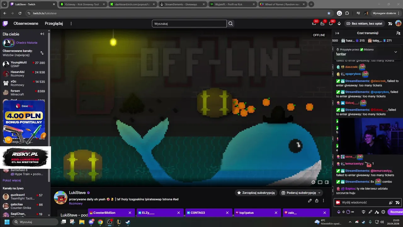Click the mod actions hammer icon
The height and width of the screenshot is (227, 403).
(377, 212)
